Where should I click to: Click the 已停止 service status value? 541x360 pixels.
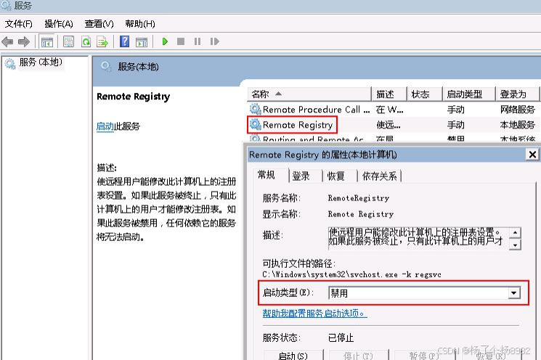tap(341, 337)
